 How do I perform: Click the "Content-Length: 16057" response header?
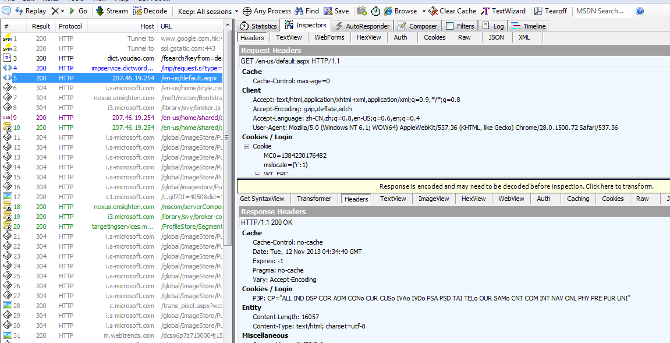click(285, 317)
